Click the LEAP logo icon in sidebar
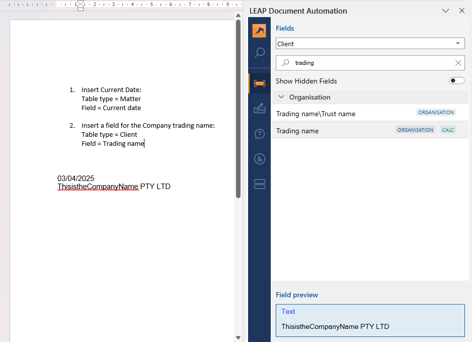Screen dimensions: 472x342 coord(259,31)
